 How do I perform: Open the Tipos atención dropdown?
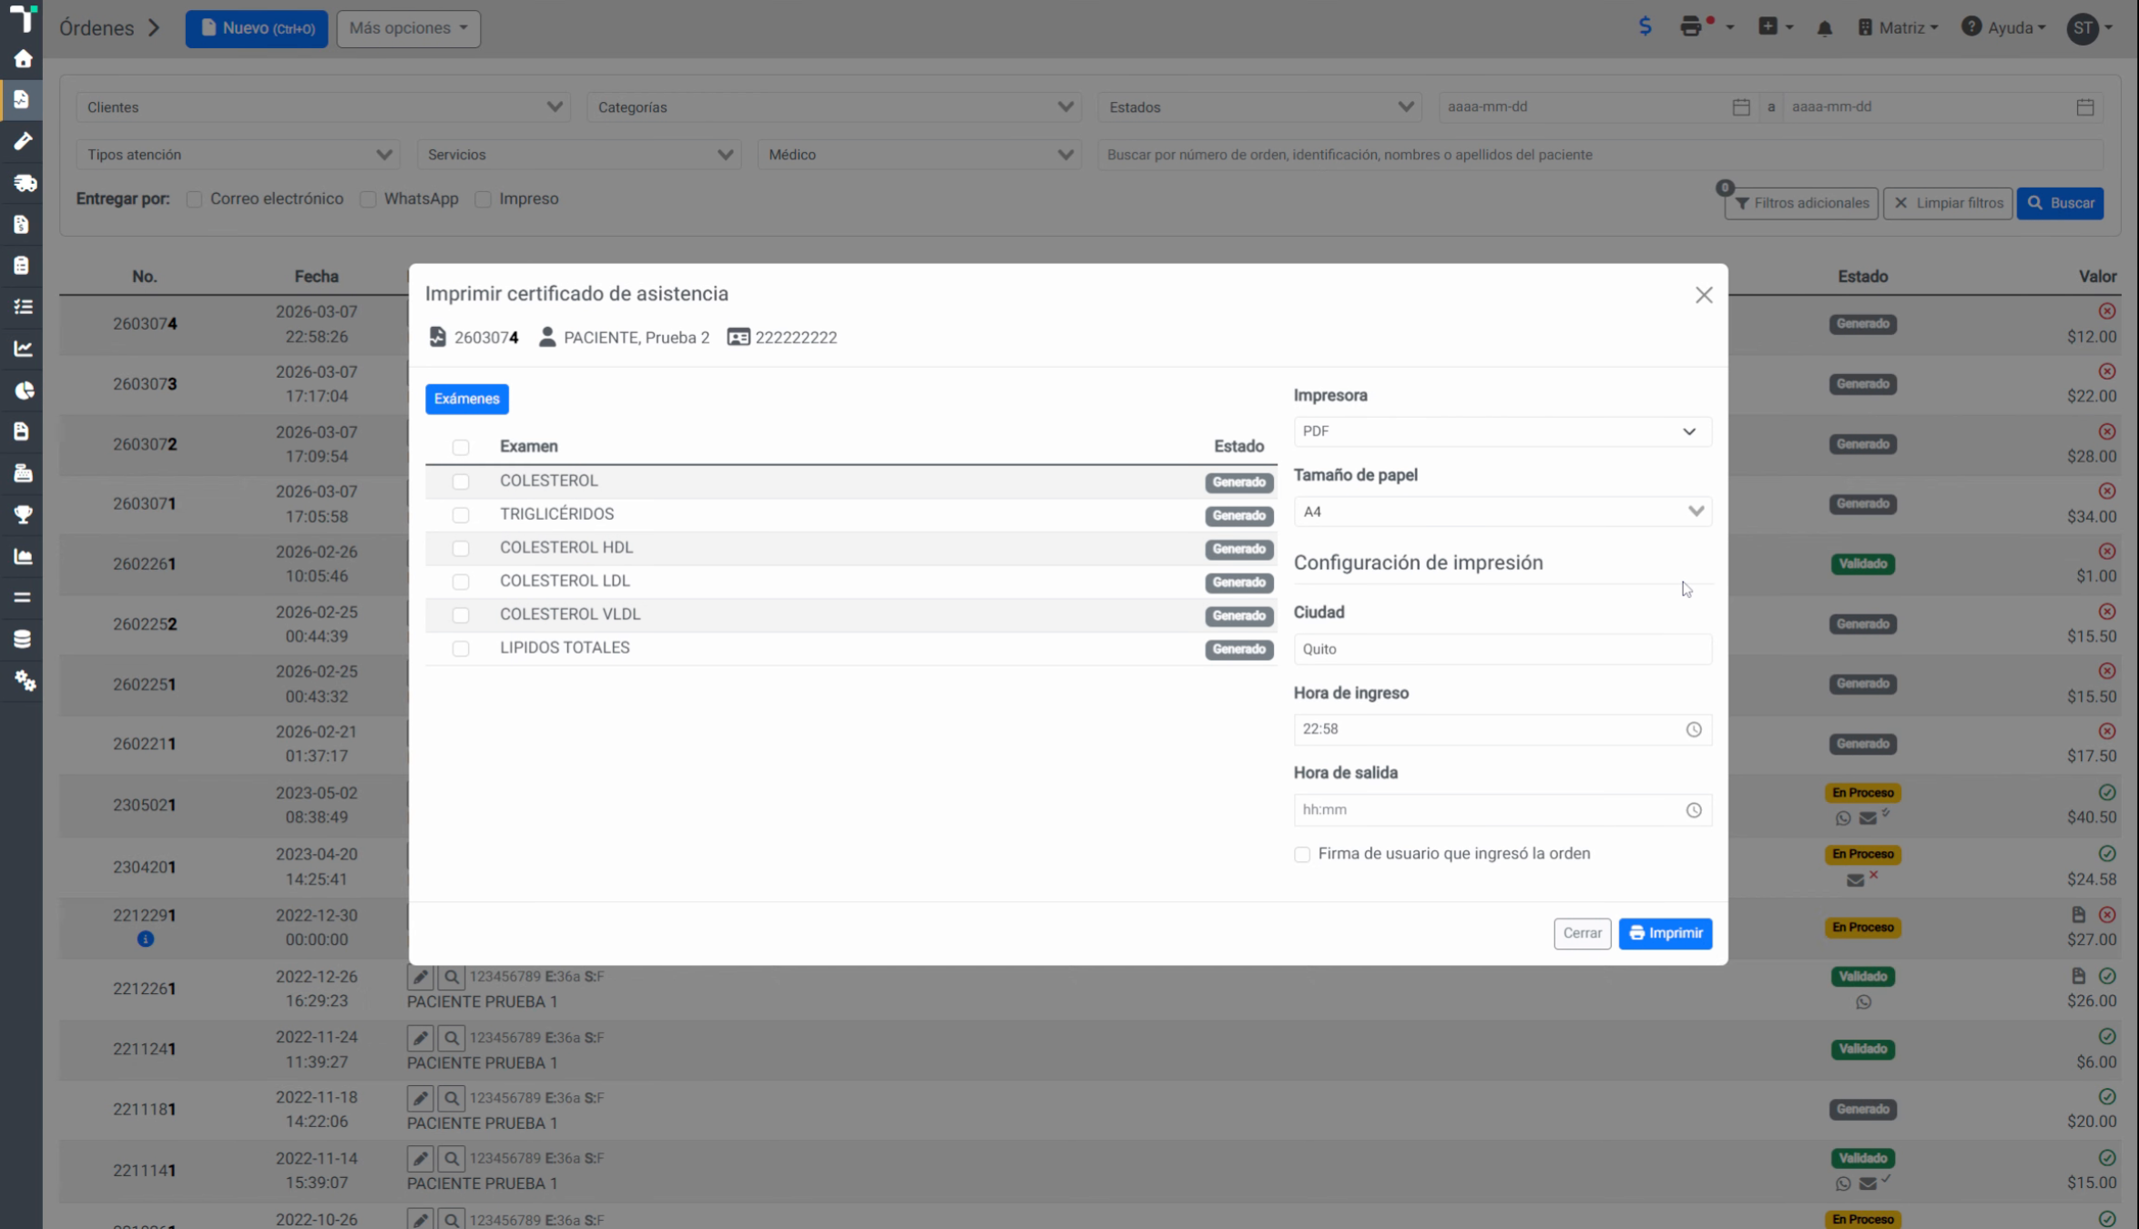tap(238, 155)
